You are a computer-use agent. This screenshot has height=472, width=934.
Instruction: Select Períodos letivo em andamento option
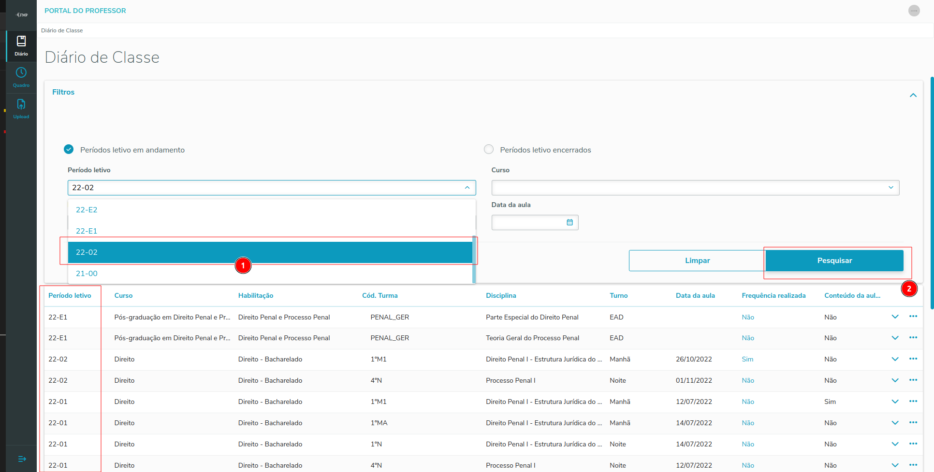coord(69,150)
